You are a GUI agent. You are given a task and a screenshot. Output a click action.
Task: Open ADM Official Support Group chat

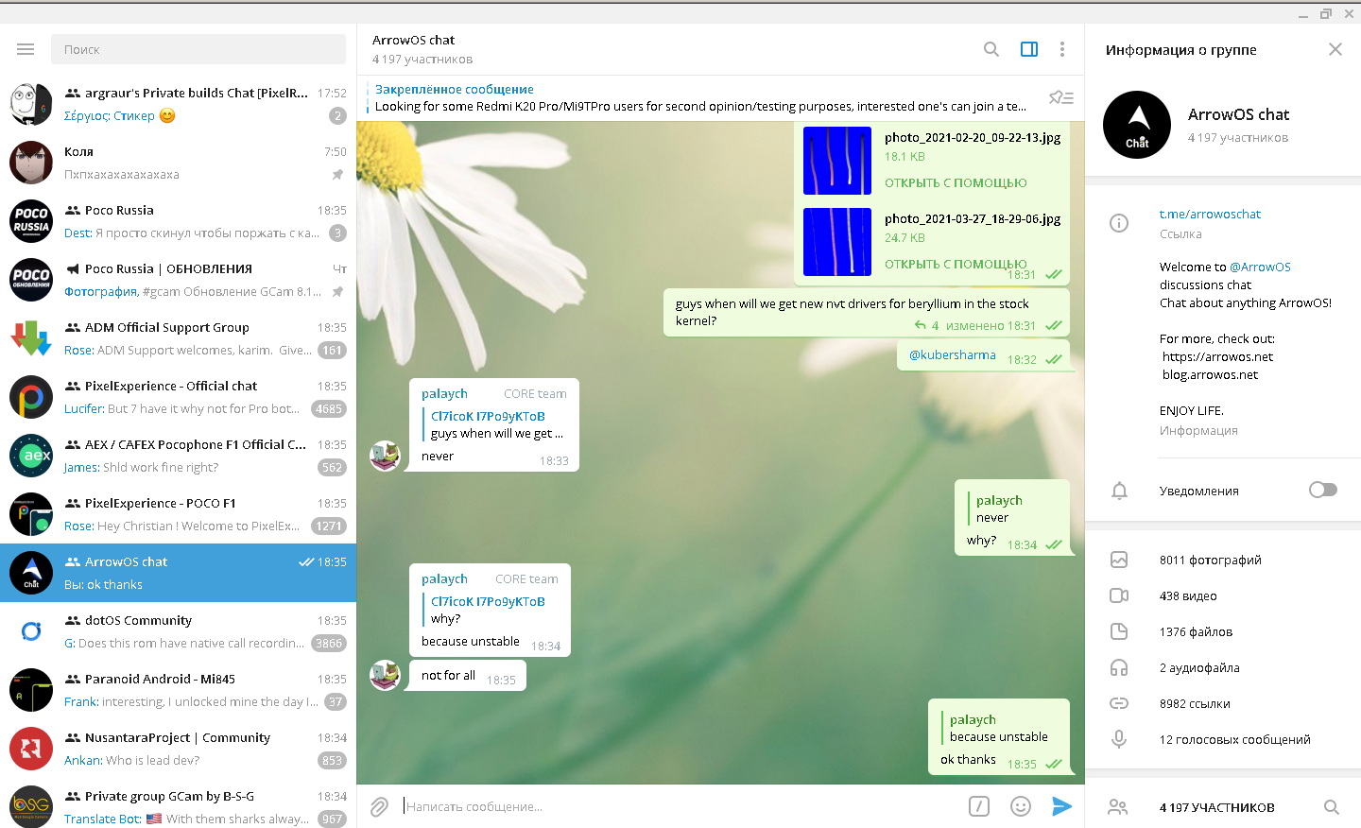click(178, 338)
